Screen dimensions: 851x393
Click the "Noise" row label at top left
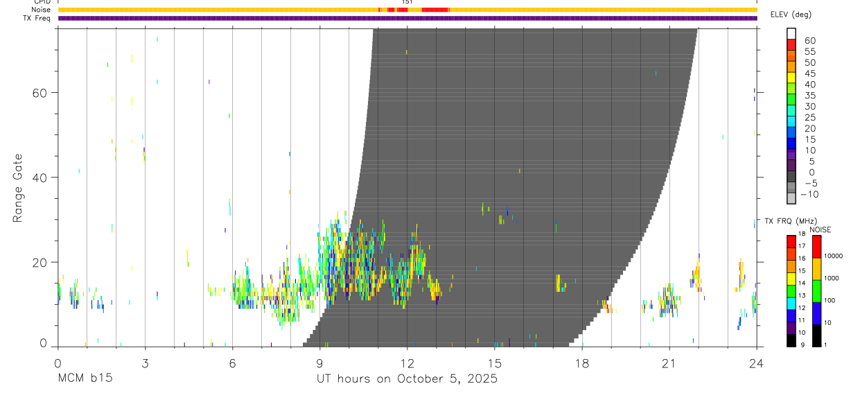click(x=42, y=10)
